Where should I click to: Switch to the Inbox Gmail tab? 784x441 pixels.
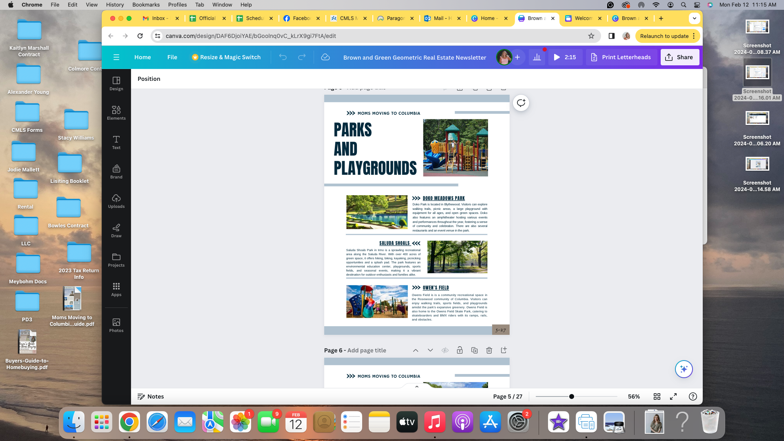coord(160,18)
